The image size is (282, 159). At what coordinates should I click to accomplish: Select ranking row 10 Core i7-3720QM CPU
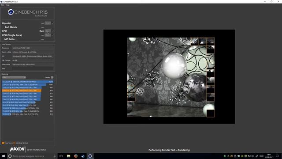click(27, 108)
